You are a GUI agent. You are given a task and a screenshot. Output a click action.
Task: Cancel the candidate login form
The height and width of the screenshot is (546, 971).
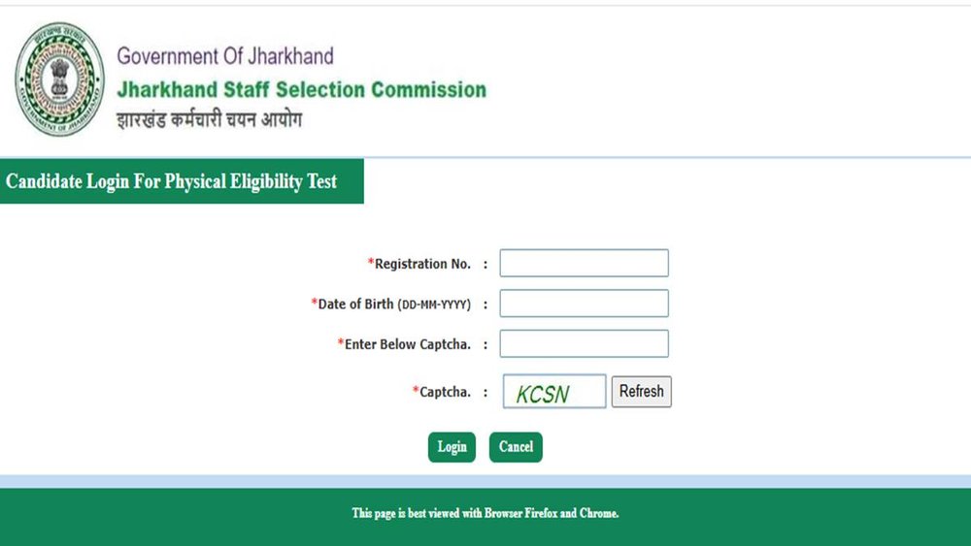tap(516, 447)
